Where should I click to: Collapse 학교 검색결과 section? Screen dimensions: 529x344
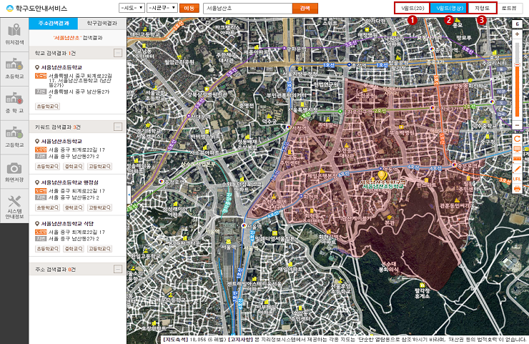pos(118,53)
